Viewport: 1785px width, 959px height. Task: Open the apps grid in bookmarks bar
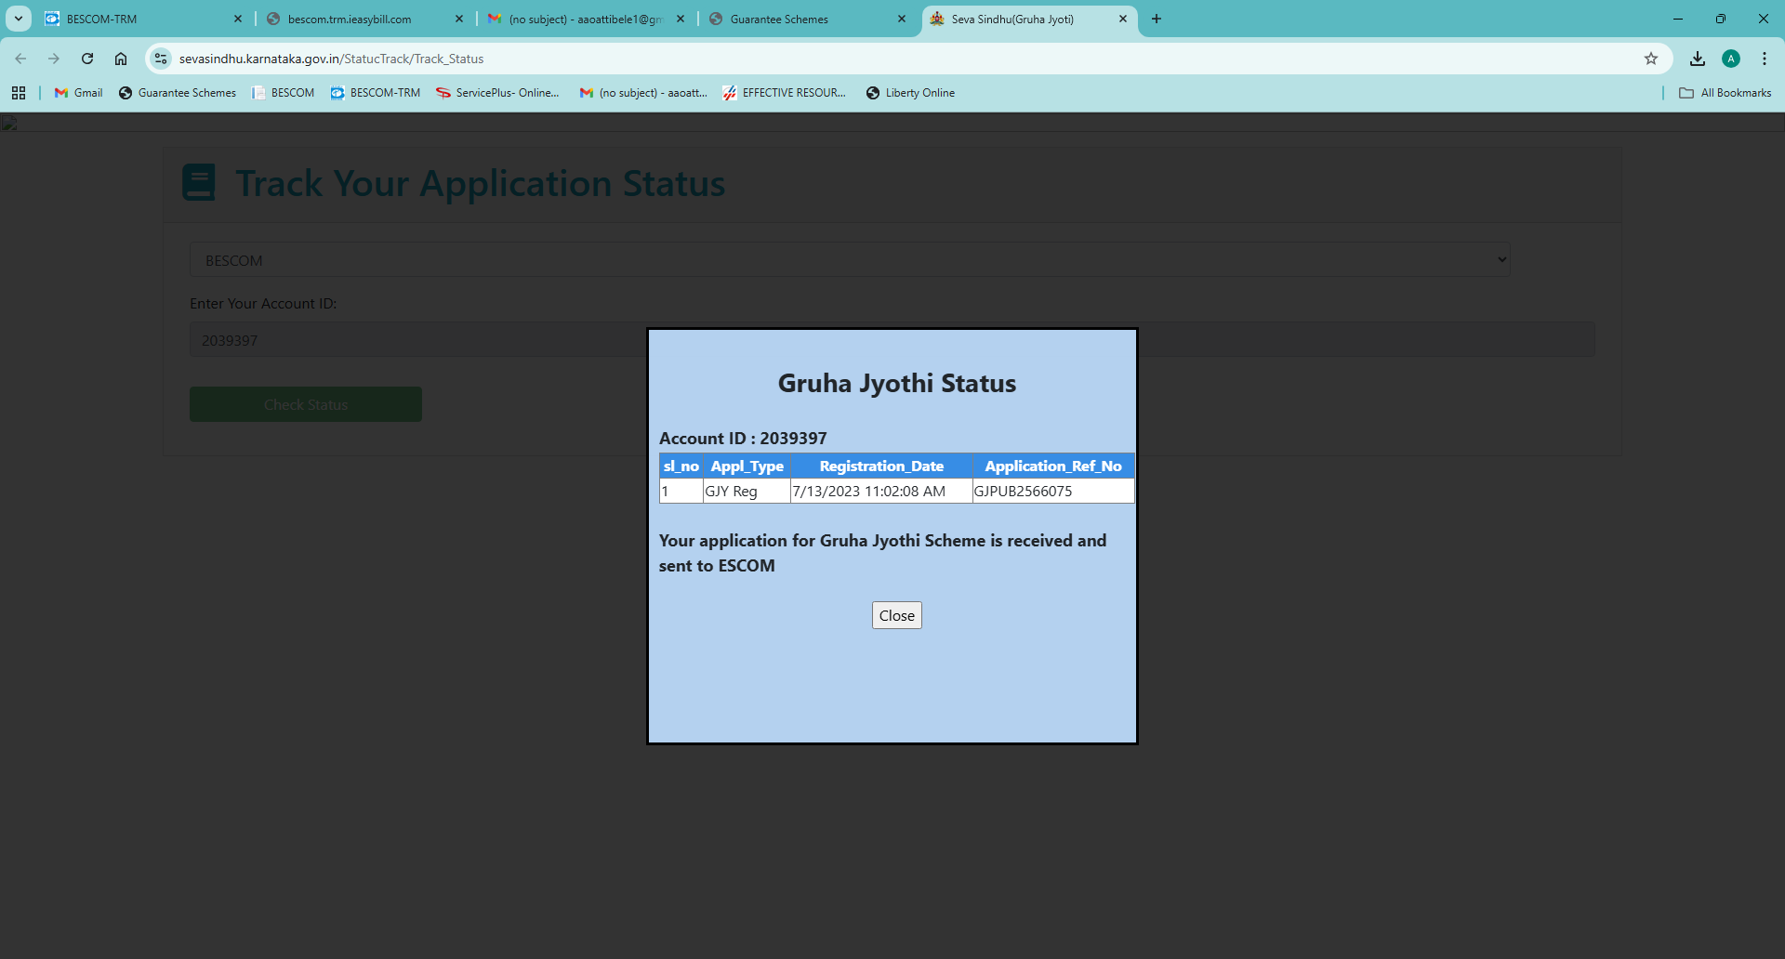(19, 93)
